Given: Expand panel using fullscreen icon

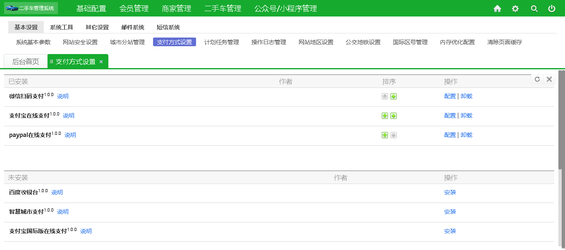Looking at the screenshot, I should pyautogui.click(x=549, y=79).
